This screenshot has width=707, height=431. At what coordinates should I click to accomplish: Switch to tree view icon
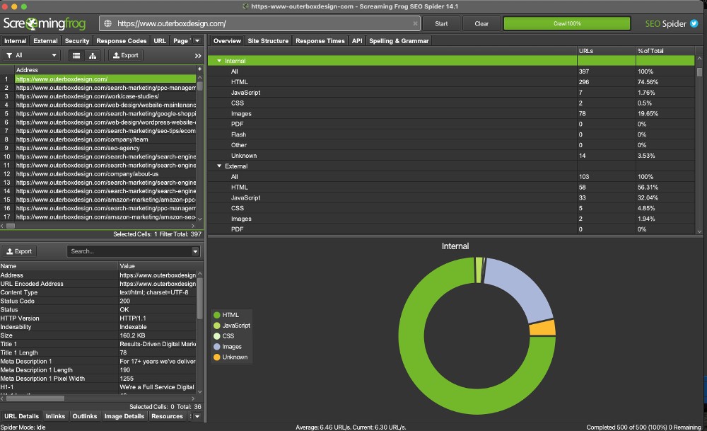coord(93,55)
